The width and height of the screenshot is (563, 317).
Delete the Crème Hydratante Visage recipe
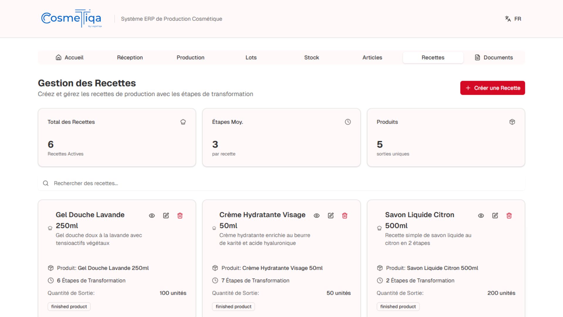[345, 216]
